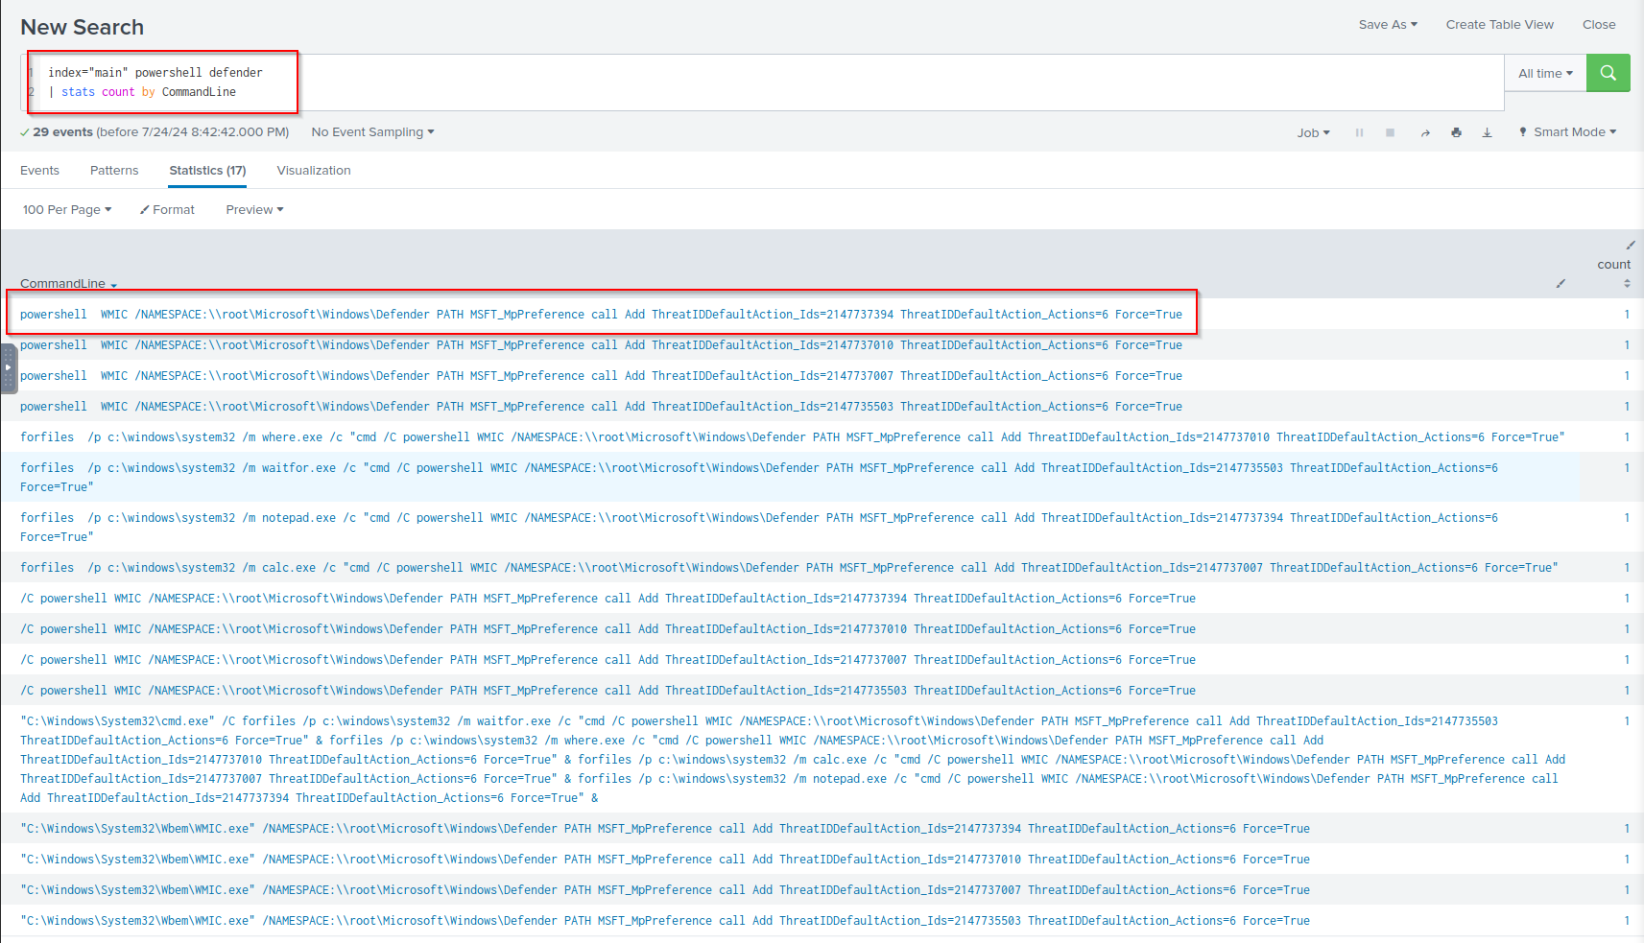Pause the search job
This screenshot has width=1644, height=943.
tap(1359, 132)
